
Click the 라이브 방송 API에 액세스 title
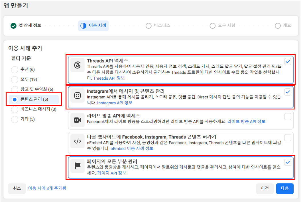[114, 116]
